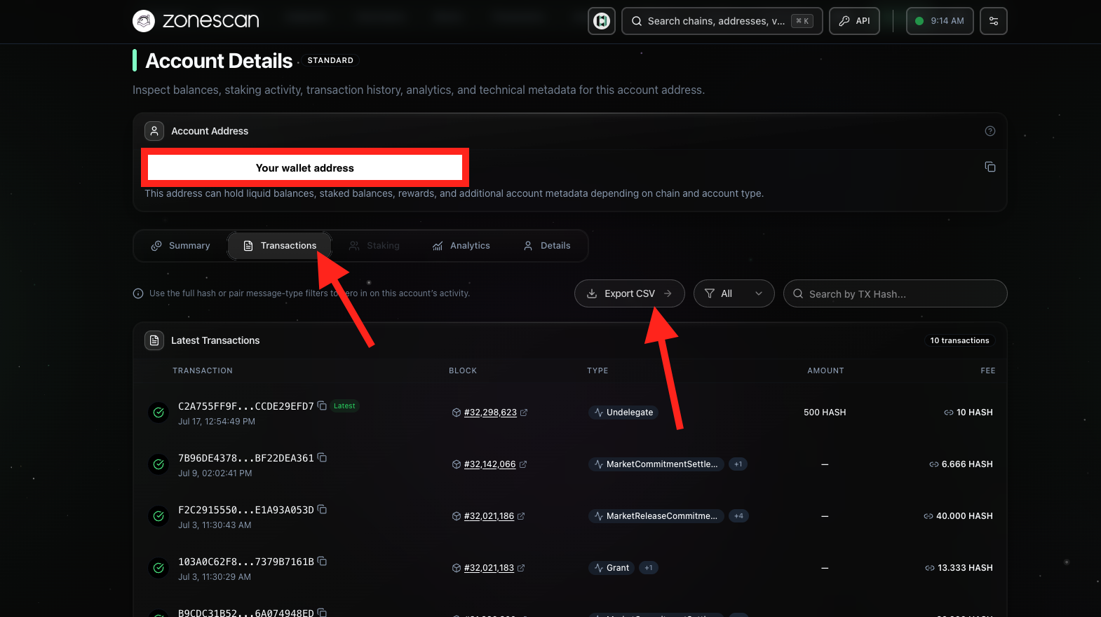Click success status icon for 103A0C62F8 transaction
The image size is (1101, 617).
[x=158, y=568]
